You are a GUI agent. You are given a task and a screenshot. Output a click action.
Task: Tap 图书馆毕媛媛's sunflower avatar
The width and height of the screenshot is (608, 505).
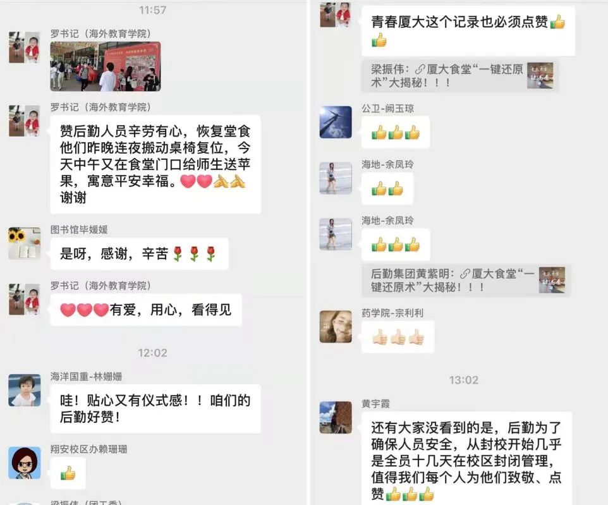[25, 243]
